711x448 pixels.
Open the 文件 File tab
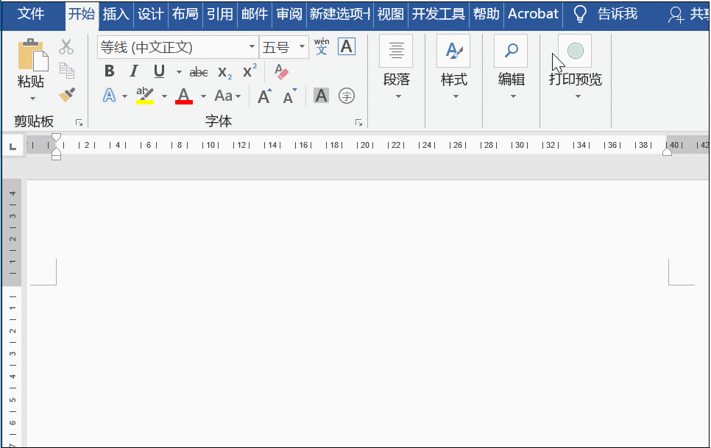point(31,14)
